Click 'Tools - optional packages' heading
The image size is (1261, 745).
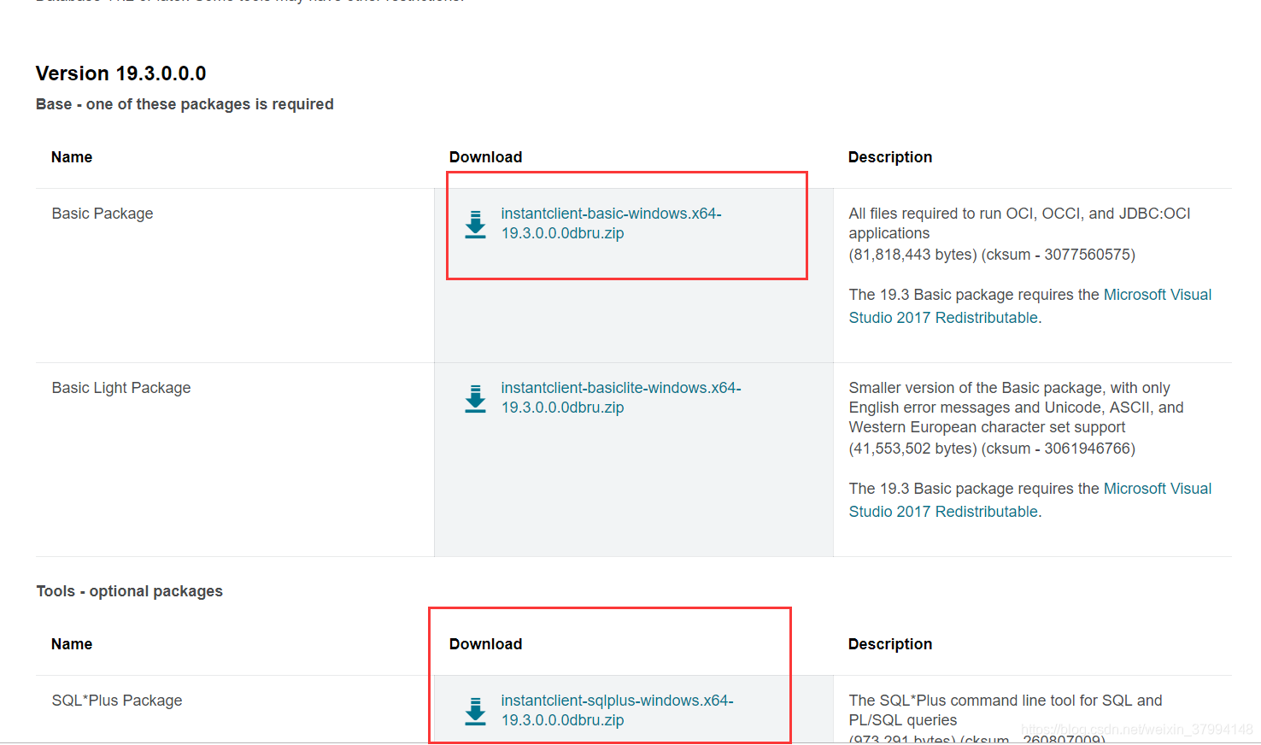130,591
